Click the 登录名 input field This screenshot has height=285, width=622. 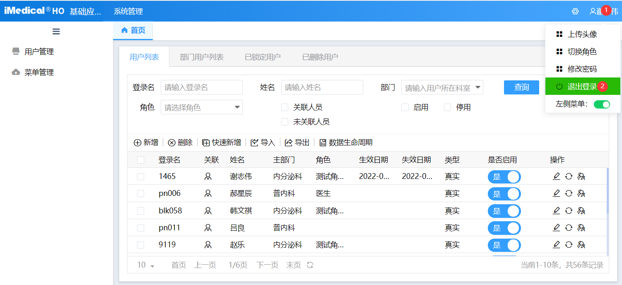coord(201,87)
